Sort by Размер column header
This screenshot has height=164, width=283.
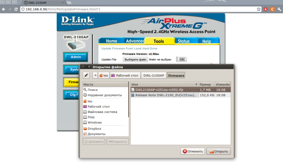pyautogui.click(x=207, y=84)
